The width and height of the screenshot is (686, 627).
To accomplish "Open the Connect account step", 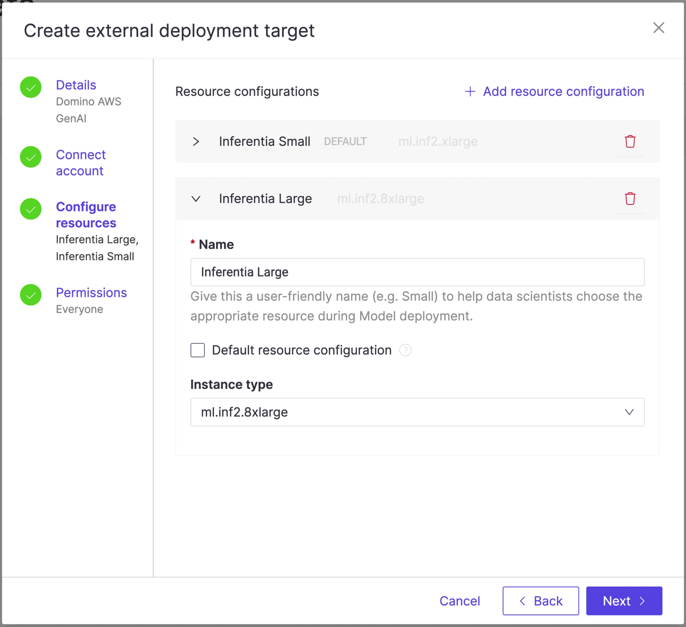I will point(81,163).
